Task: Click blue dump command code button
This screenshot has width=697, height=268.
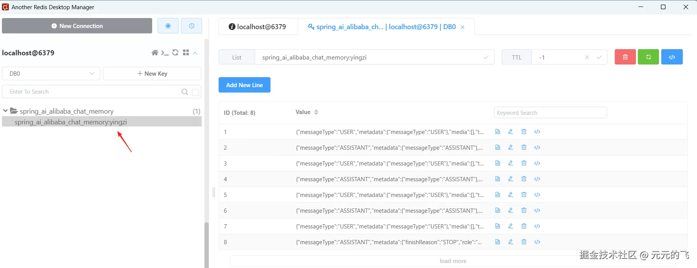Action: pyautogui.click(x=672, y=57)
